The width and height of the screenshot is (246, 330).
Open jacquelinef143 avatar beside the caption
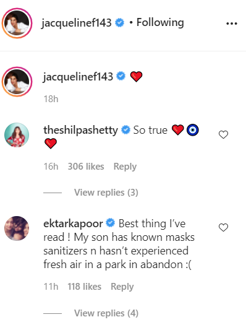(17, 82)
